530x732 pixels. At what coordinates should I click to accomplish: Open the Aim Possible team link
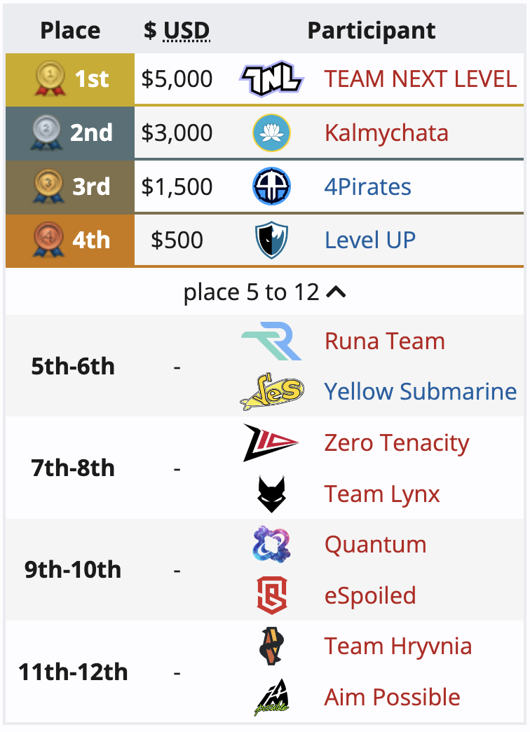(393, 697)
